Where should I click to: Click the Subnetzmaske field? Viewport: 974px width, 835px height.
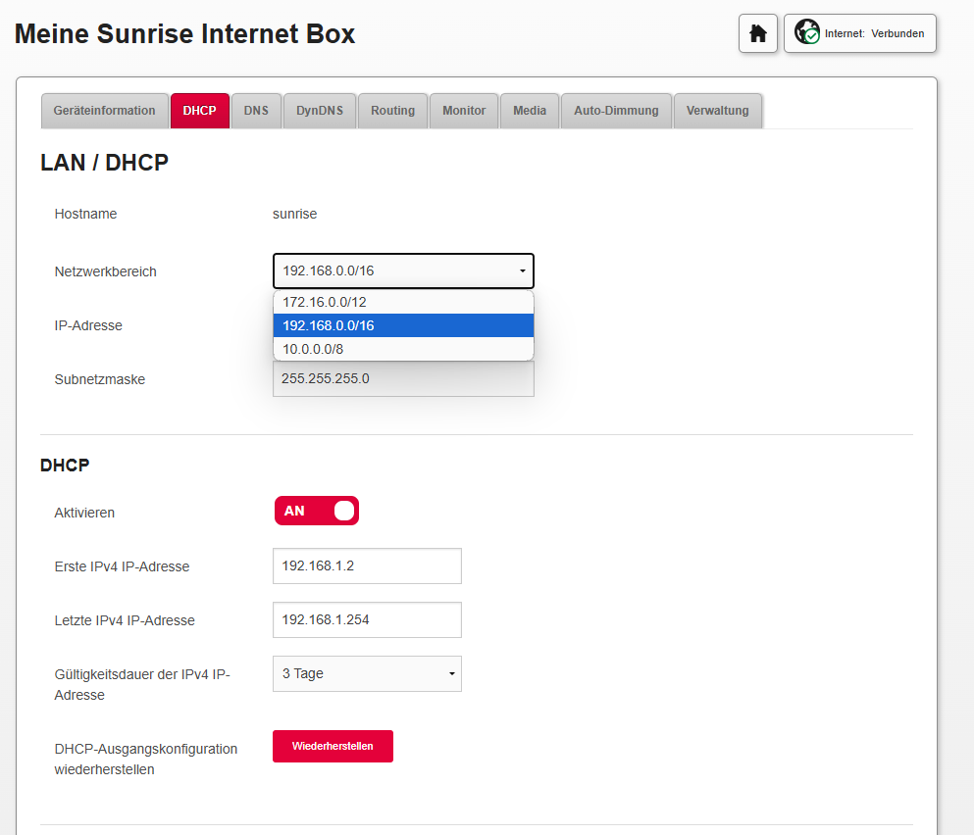pos(402,378)
